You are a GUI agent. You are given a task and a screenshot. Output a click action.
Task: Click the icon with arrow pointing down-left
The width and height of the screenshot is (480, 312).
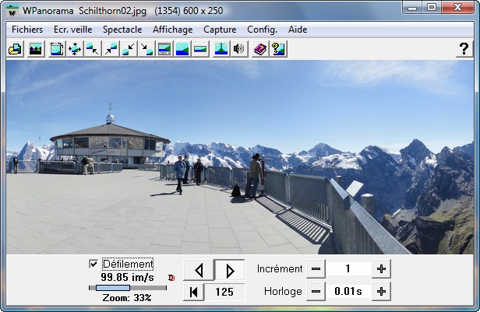coord(129,49)
